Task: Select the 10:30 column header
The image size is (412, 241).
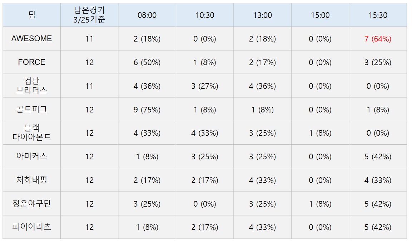Action: point(205,15)
